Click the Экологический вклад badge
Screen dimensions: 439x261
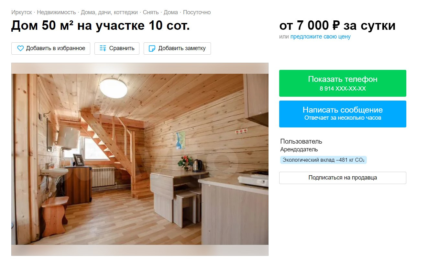(x=324, y=160)
